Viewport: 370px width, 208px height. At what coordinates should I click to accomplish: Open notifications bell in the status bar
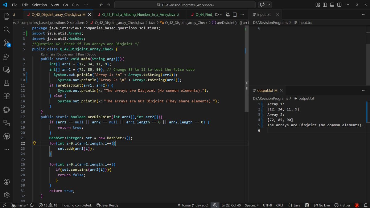(365, 205)
